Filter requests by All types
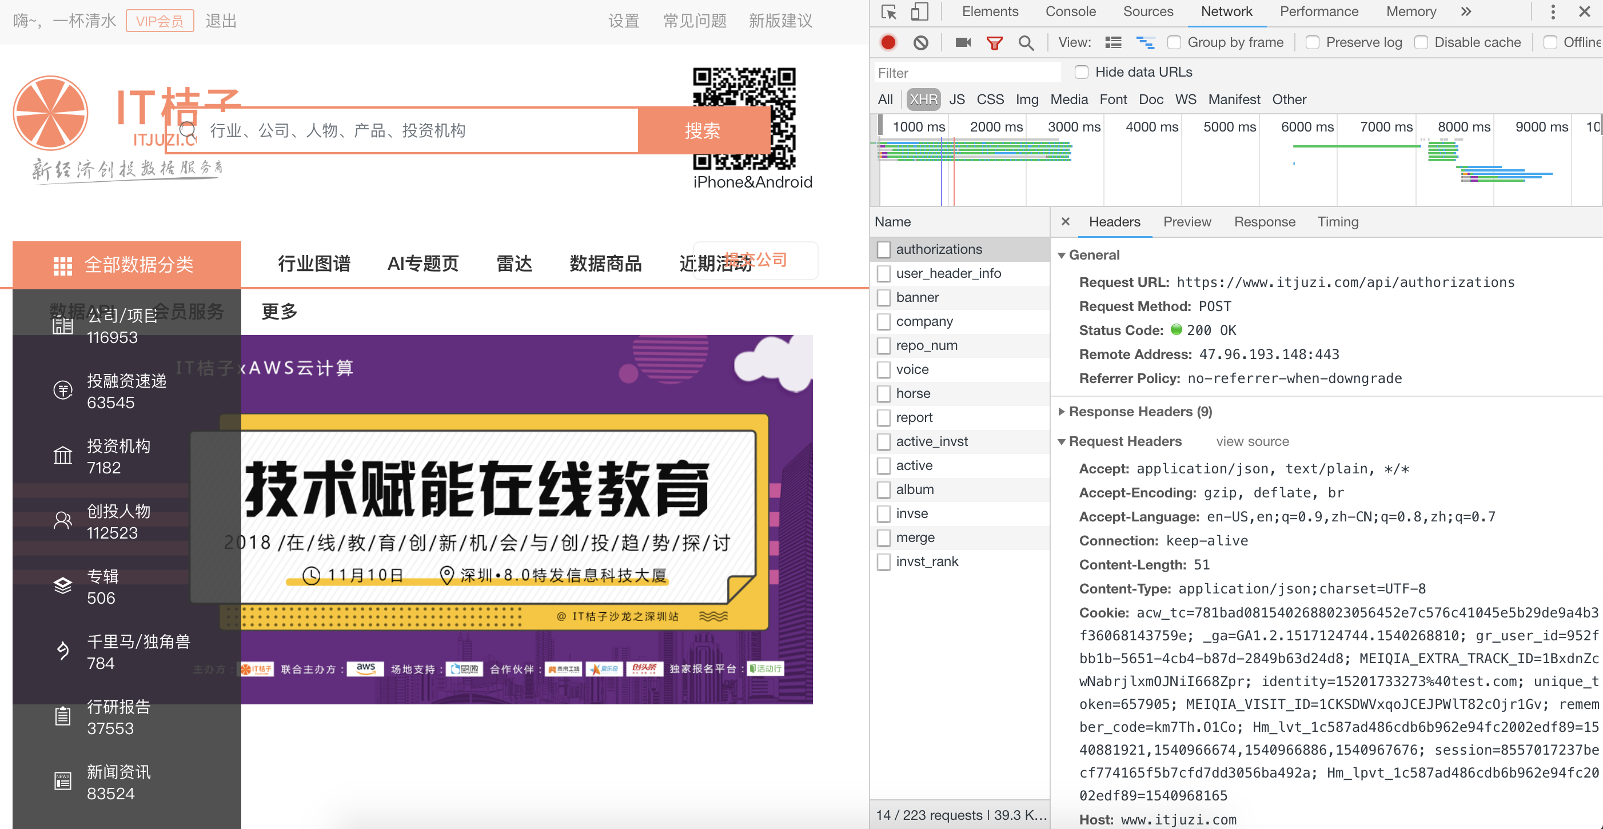Screen dimensions: 1603x829 click(885, 99)
